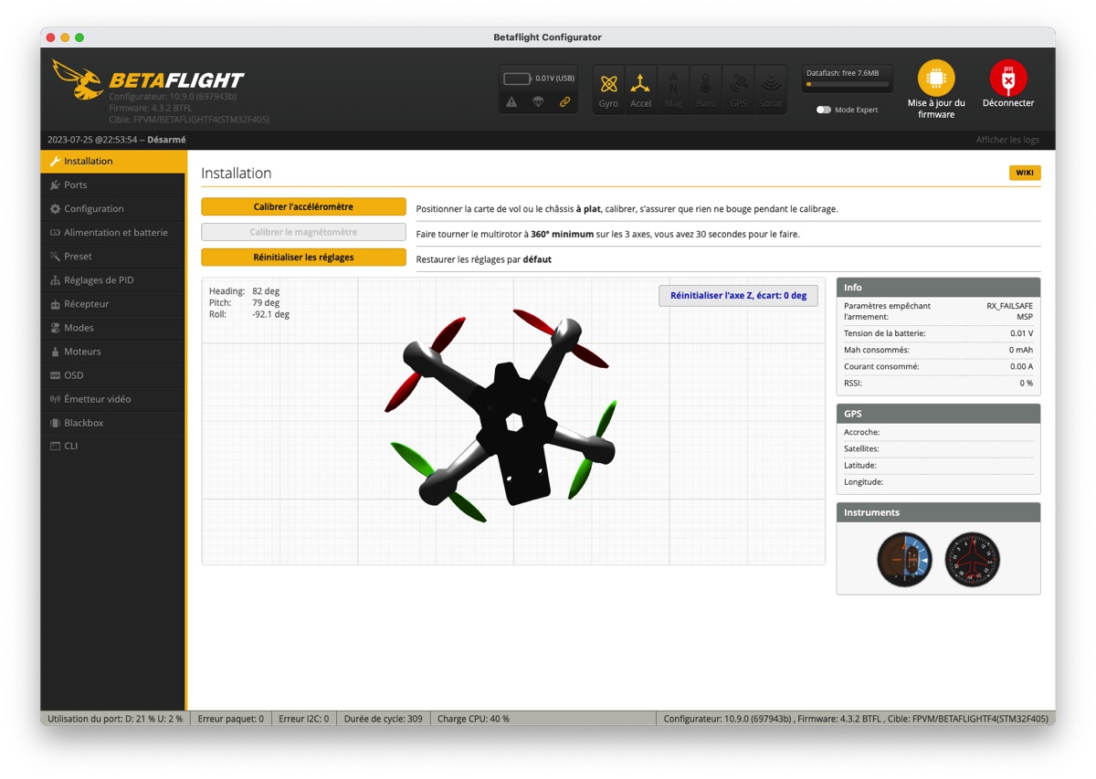Click Mise à jour du firmware button
The width and height of the screenshot is (1096, 779).
pos(936,89)
